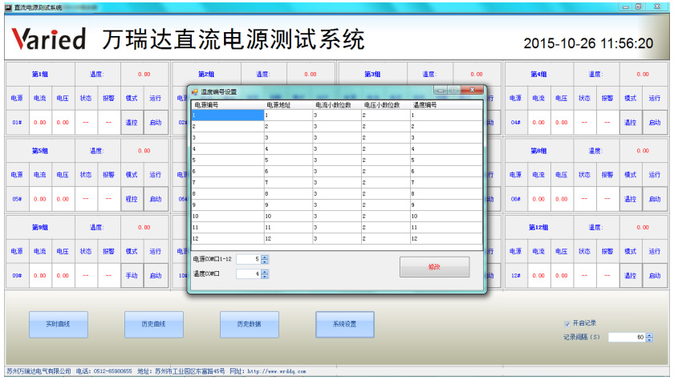Decrease 记录间隔 (S) with the down arrow

tap(649, 340)
